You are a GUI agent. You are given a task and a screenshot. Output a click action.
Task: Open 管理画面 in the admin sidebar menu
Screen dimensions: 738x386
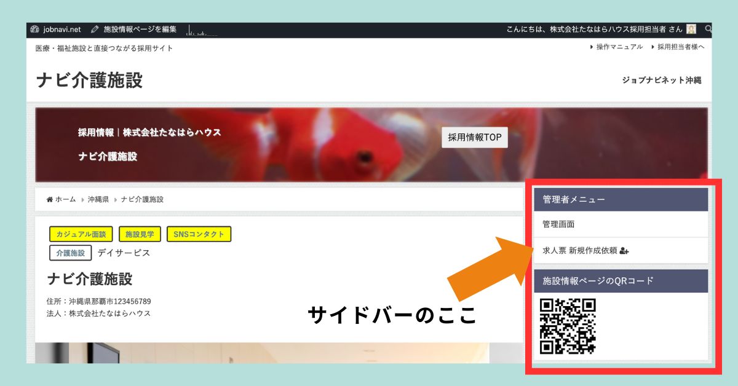pyautogui.click(x=558, y=224)
